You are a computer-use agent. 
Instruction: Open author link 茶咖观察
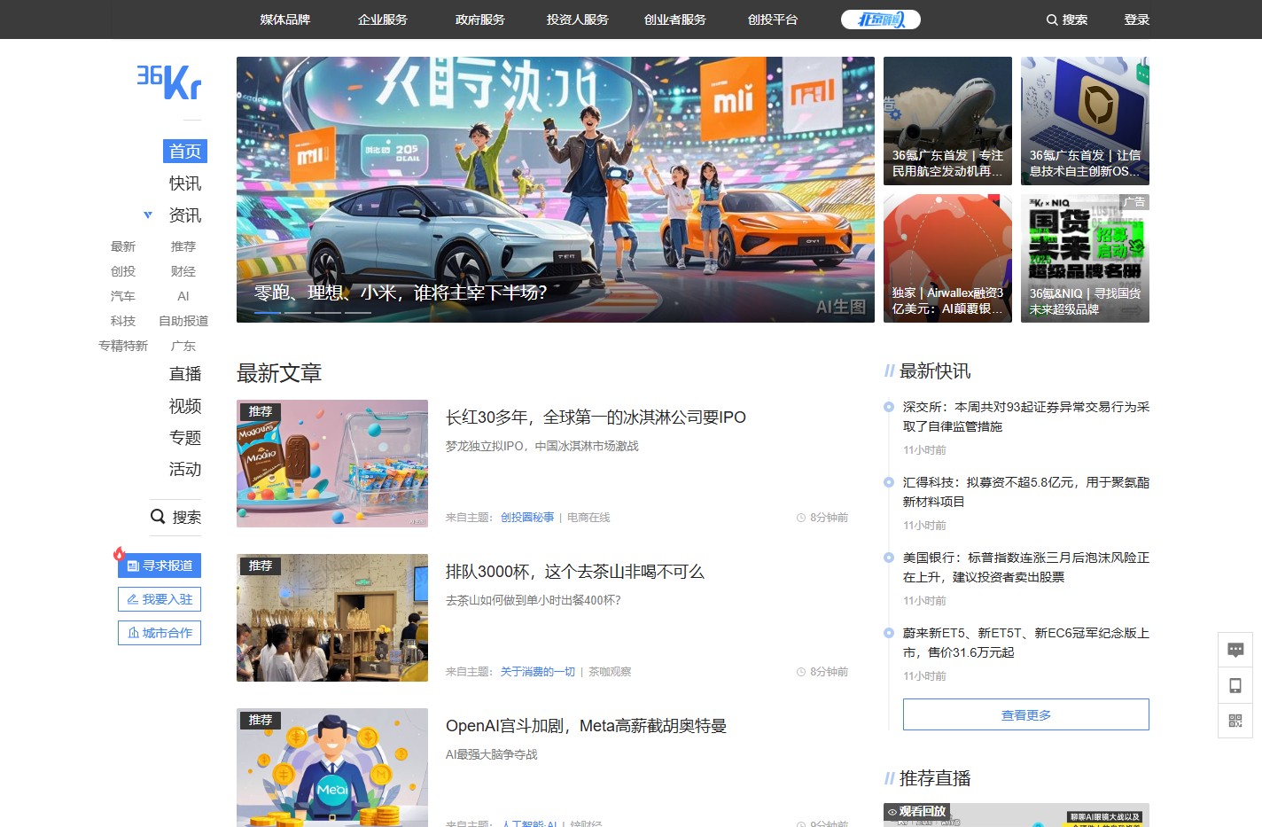pos(610,672)
